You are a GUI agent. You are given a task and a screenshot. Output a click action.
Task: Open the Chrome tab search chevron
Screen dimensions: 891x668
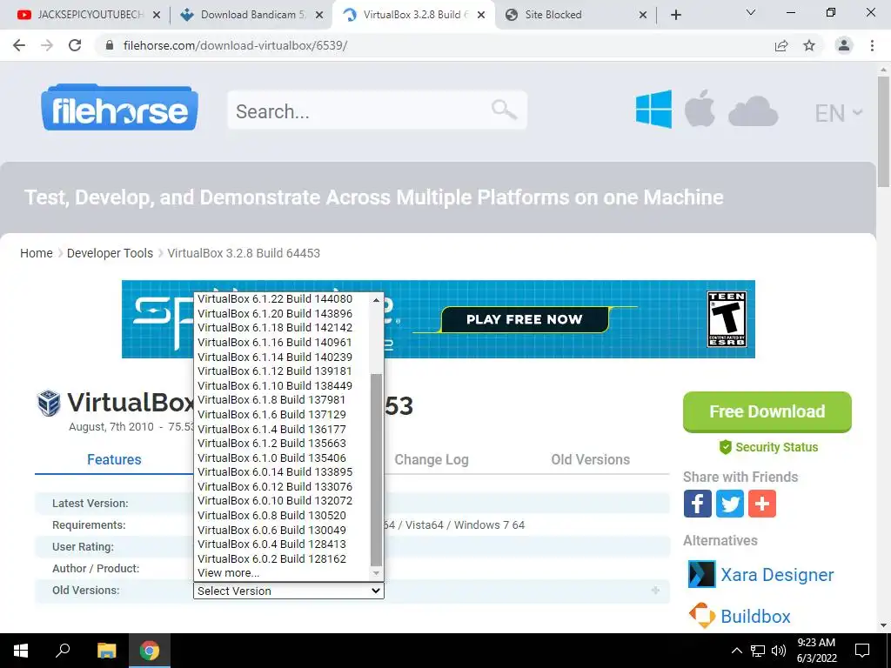tap(751, 12)
